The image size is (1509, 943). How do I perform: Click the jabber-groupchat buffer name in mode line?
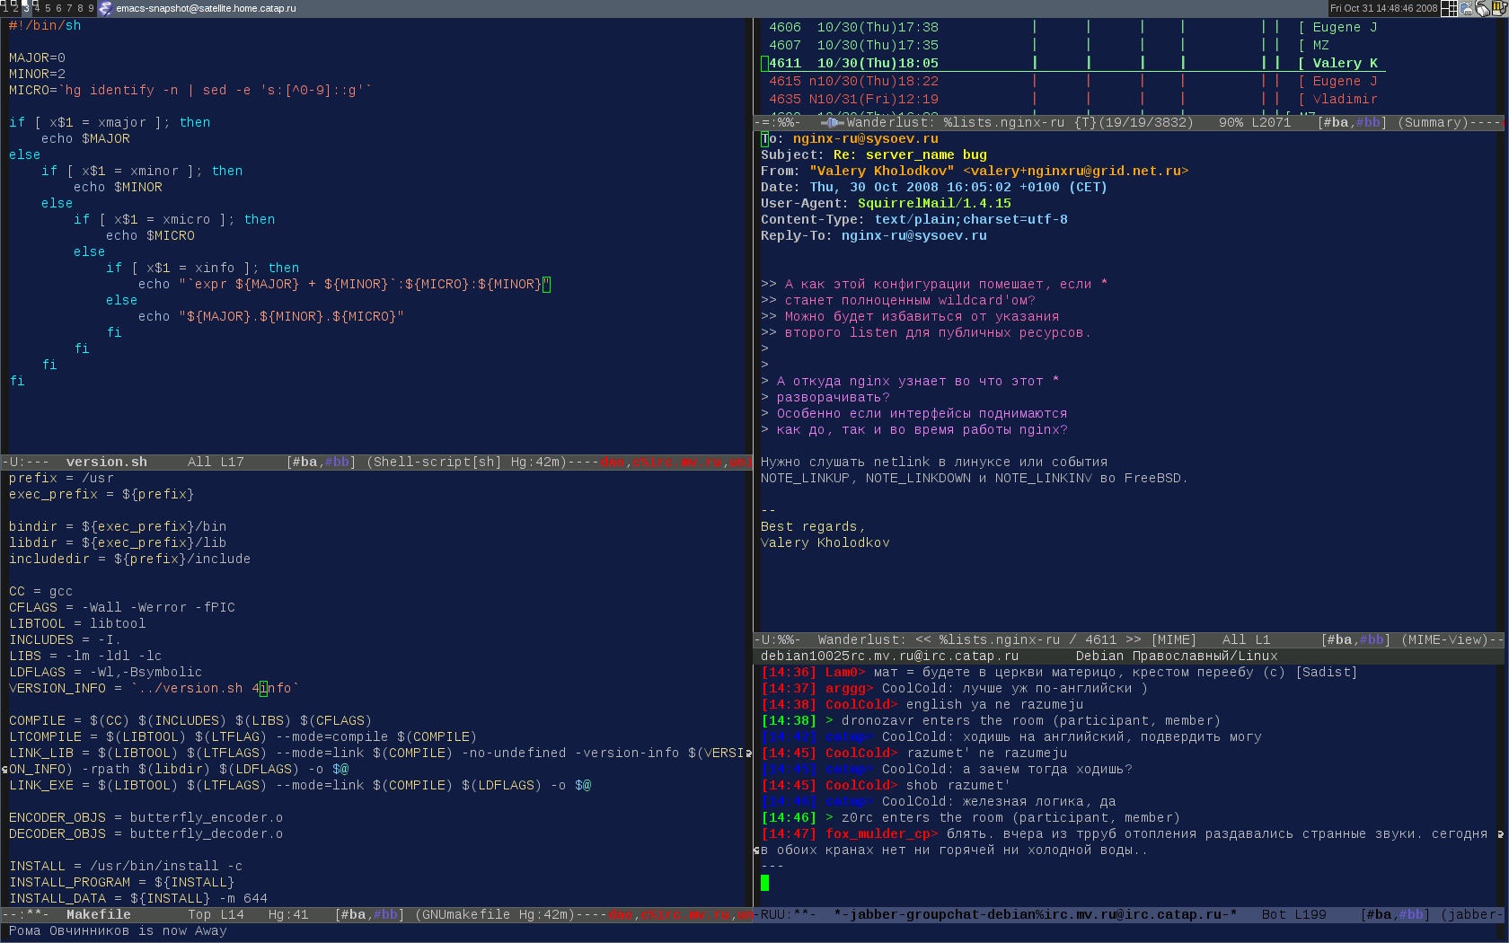click(x=1035, y=915)
